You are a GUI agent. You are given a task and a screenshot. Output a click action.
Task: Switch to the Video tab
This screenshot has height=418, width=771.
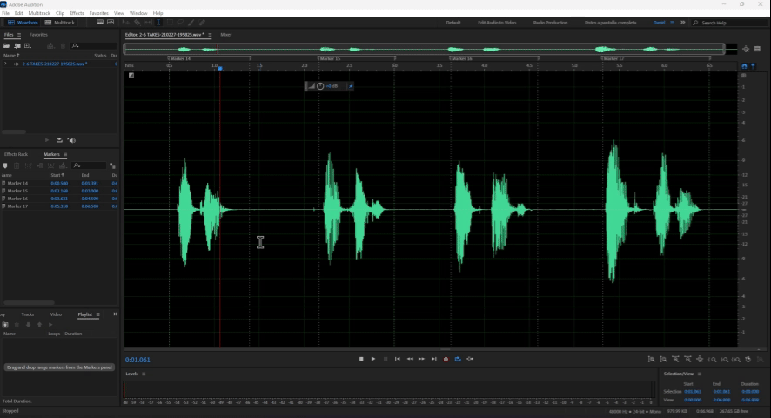[56, 314]
